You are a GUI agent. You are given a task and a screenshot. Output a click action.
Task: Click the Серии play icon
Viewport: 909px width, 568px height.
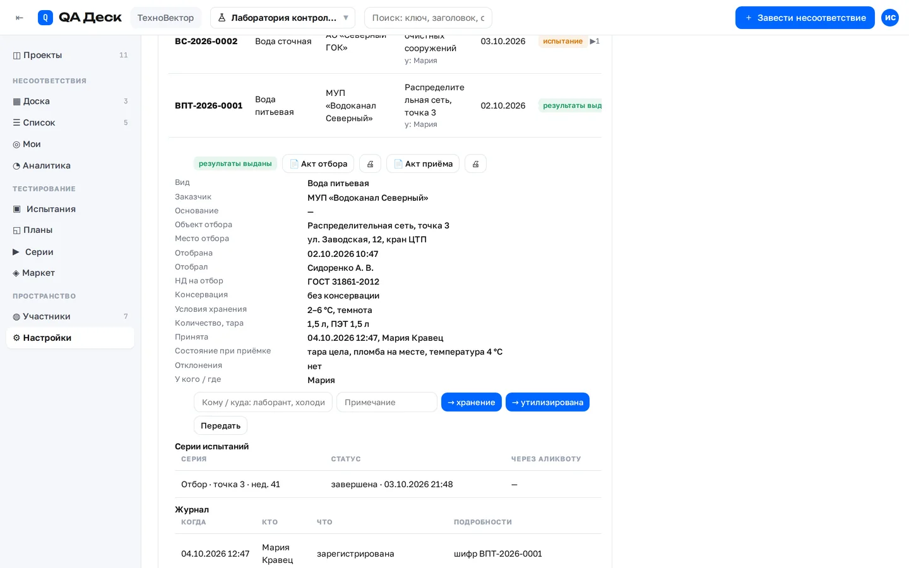(16, 252)
